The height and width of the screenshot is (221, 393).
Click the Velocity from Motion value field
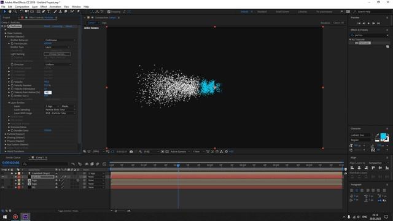click(x=48, y=93)
